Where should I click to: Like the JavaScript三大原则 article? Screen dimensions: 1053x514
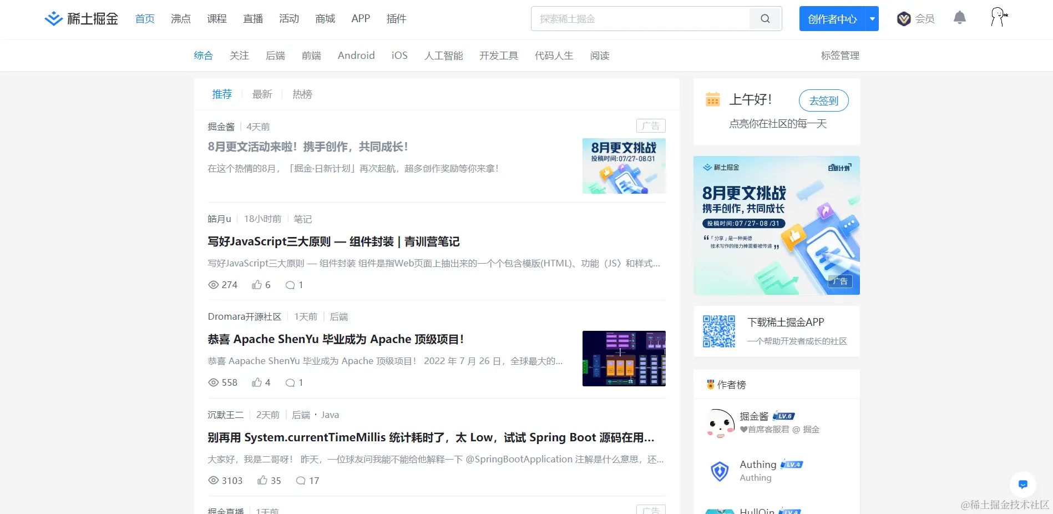point(256,285)
